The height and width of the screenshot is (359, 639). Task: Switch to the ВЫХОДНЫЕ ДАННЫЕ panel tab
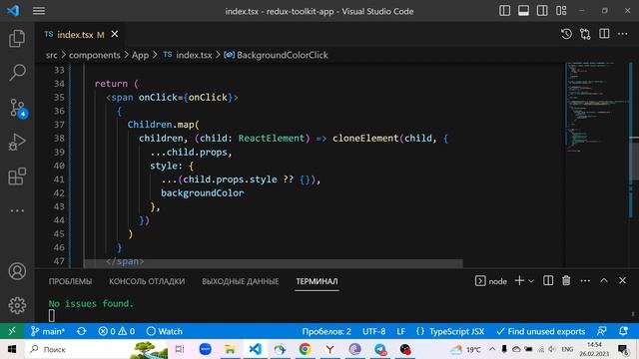pyautogui.click(x=241, y=281)
